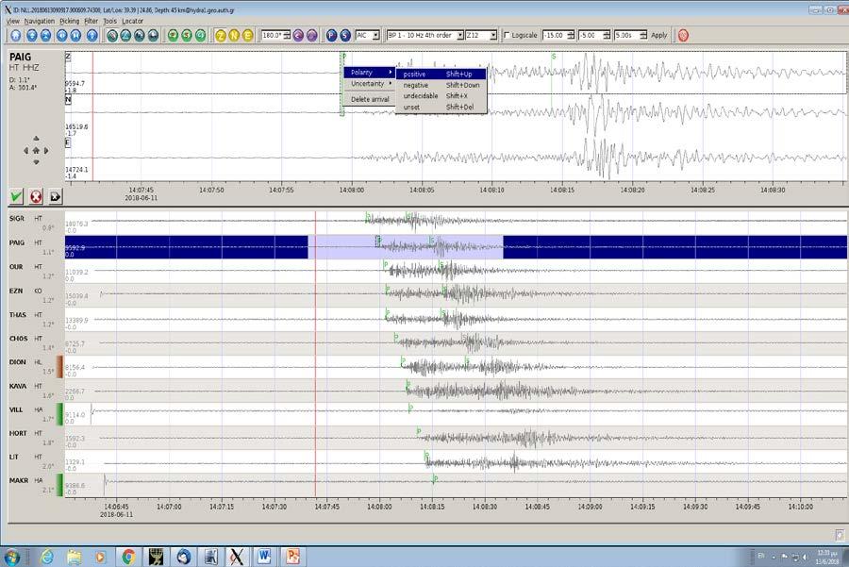Click the home icon in trace navigation pad
Screen dimensions: 849x567
pyautogui.click(x=36, y=151)
